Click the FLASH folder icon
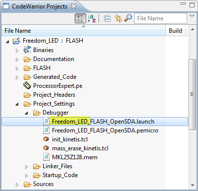This screenshot has width=198, height=191. [27, 68]
